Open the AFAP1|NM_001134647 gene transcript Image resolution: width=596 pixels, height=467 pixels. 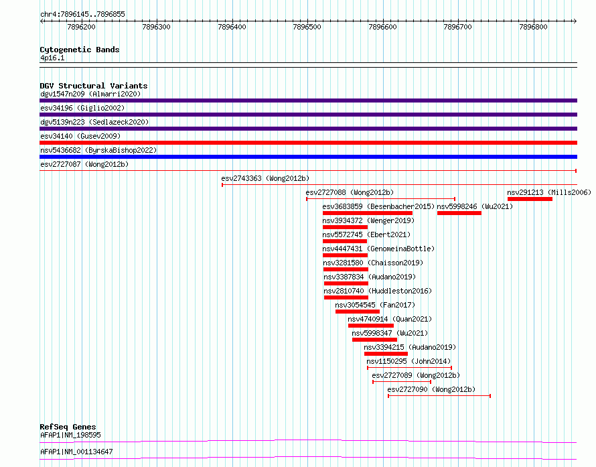pos(76,452)
